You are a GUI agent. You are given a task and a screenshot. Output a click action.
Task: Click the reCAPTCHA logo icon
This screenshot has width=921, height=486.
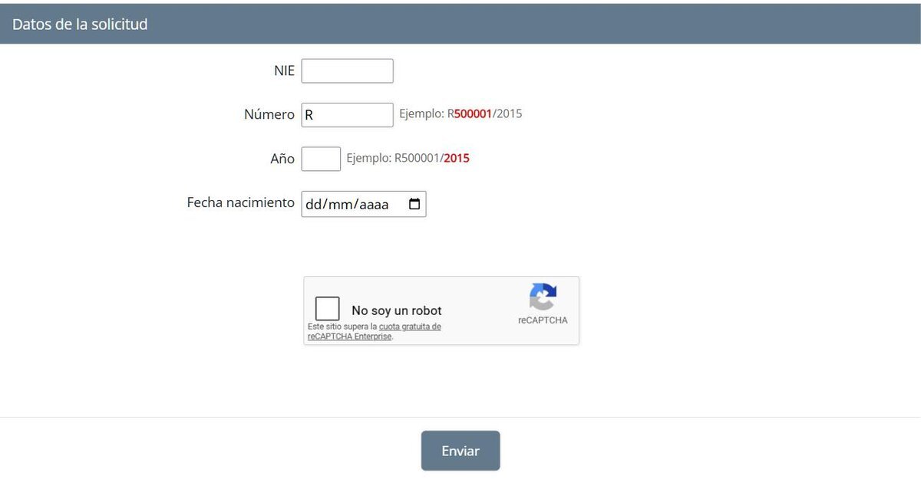pos(543,297)
